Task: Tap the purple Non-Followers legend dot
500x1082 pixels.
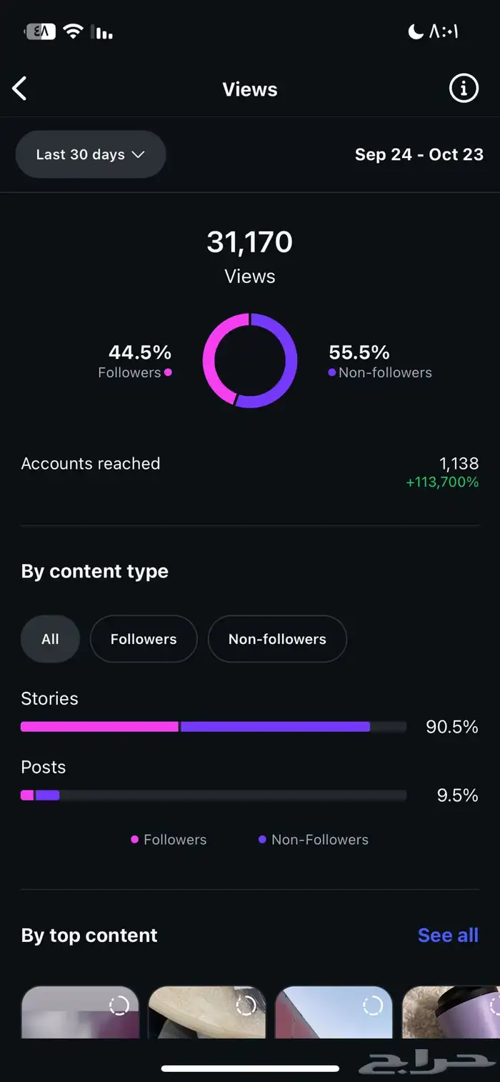Action: pos(262,840)
